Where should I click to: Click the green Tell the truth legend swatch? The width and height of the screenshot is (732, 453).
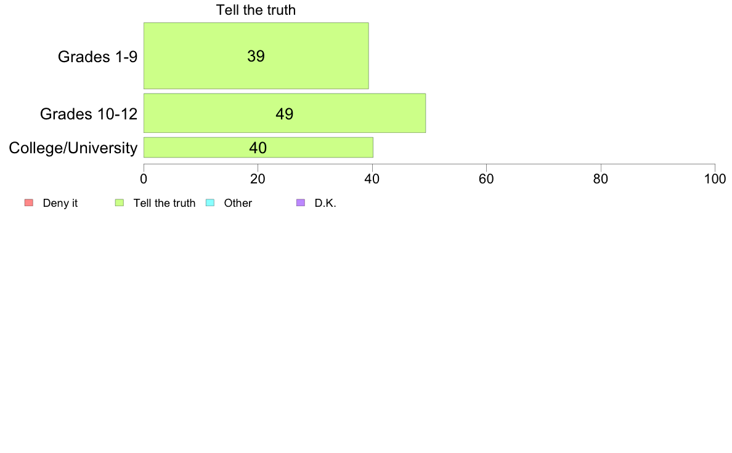[120, 202]
